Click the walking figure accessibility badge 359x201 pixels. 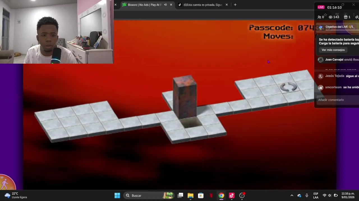6,183
